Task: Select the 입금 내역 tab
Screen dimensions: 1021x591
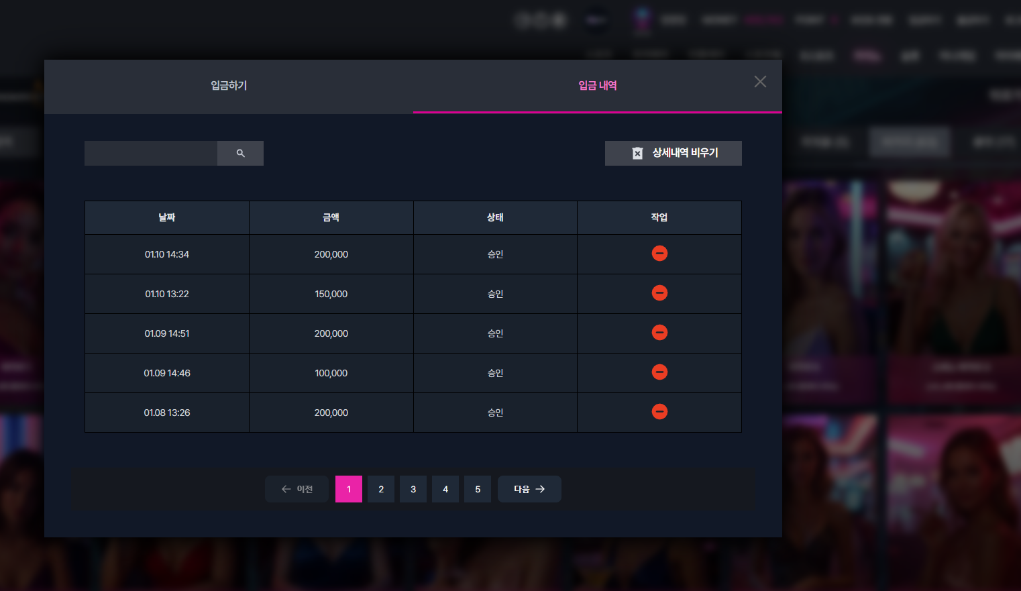Action: pos(598,86)
